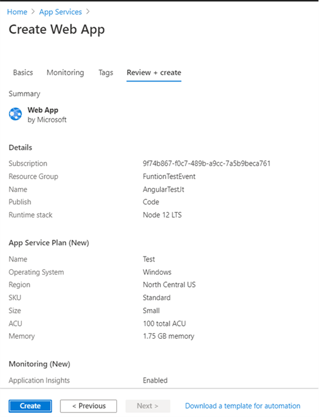Click the disabled Next button

pos(148,406)
